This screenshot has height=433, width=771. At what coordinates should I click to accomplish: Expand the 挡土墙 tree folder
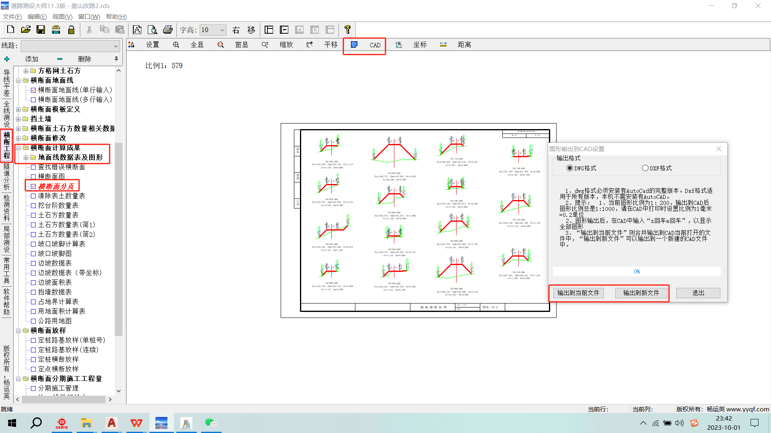(x=18, y=119)
